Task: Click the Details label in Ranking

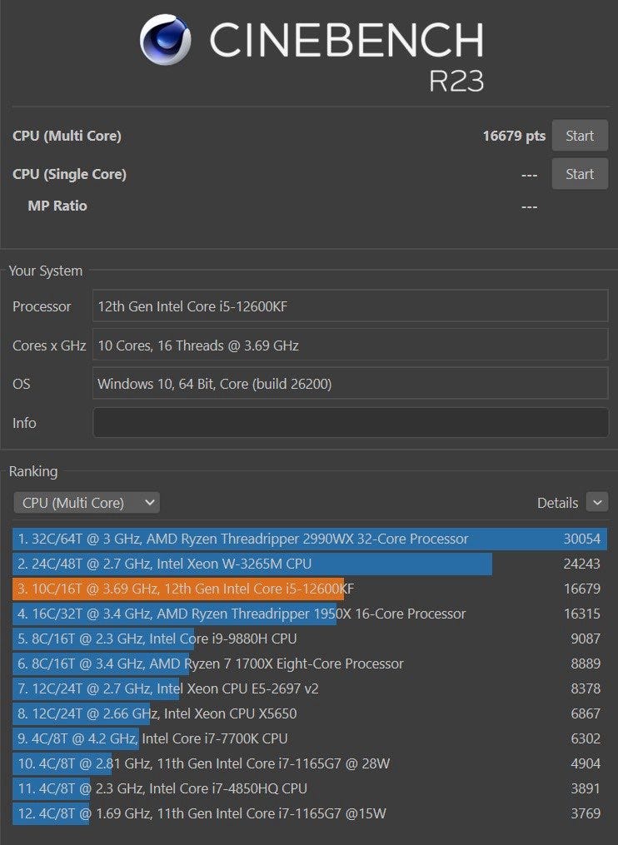Action: (557, 503)
